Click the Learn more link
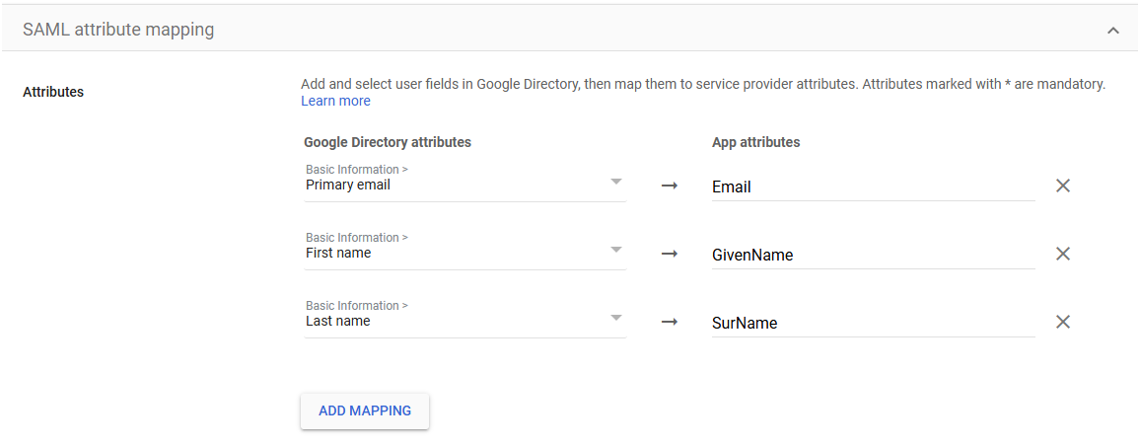The height and width of the screenshot is (447, 1140). coord(336,102)
